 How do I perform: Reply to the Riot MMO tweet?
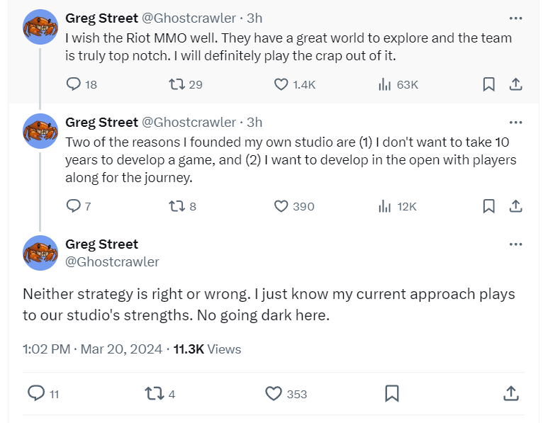pos(74,84)
